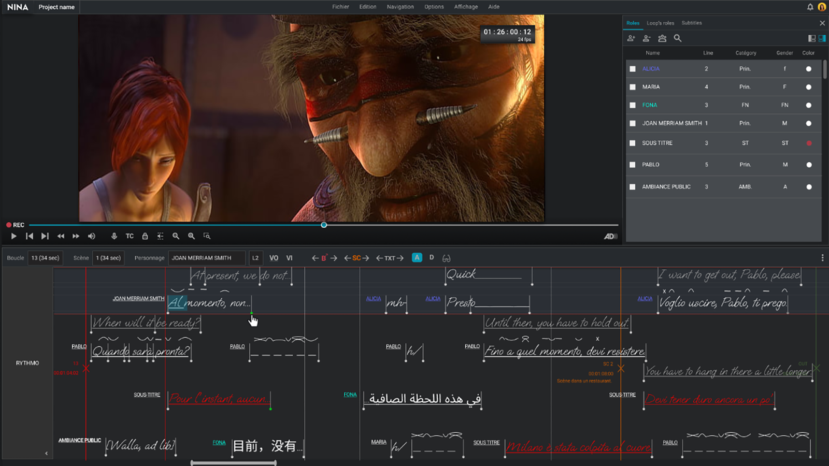Open notifications bell icon
The height and width of the screenshot is (466, 829).
[x=810, y=7]
